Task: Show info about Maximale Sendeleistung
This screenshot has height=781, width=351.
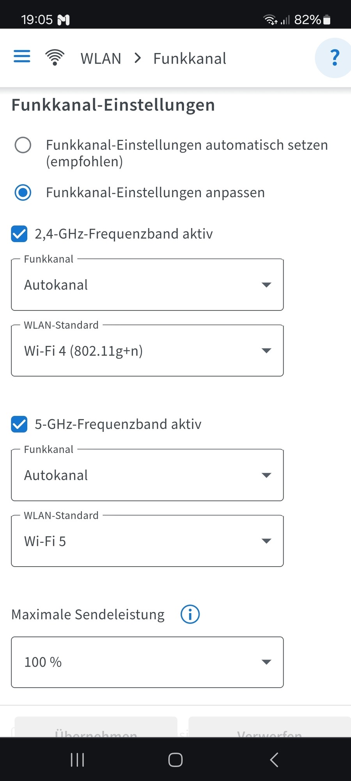Action: click(x=190, y=614)
